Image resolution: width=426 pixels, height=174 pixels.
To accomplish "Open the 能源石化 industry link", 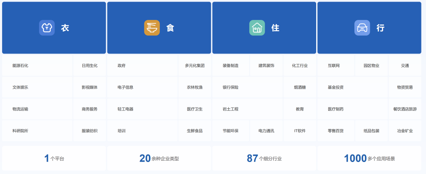I will (20, 66).
